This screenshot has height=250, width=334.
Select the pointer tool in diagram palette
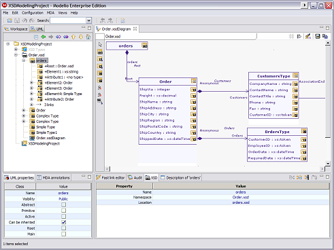[x=100, y=45]
